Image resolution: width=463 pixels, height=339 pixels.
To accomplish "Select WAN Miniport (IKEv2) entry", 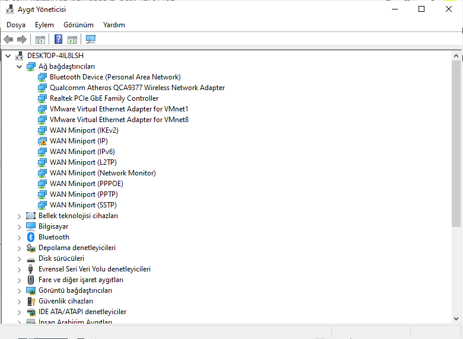I will point(84,130).
